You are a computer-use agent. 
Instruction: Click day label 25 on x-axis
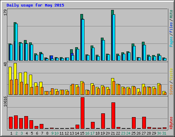coord(133,133)
